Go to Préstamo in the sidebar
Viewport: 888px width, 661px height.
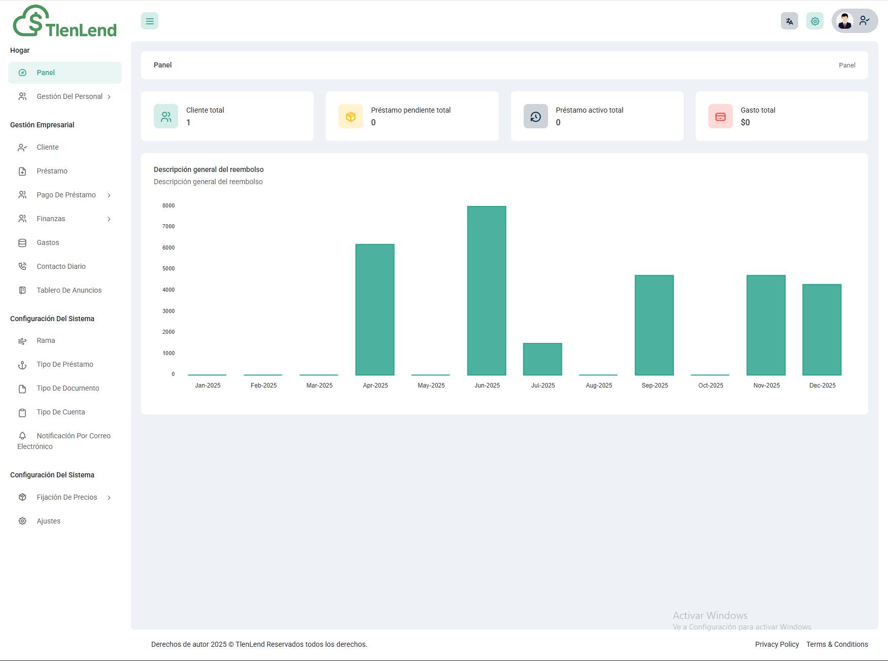(x=52, y=171)
